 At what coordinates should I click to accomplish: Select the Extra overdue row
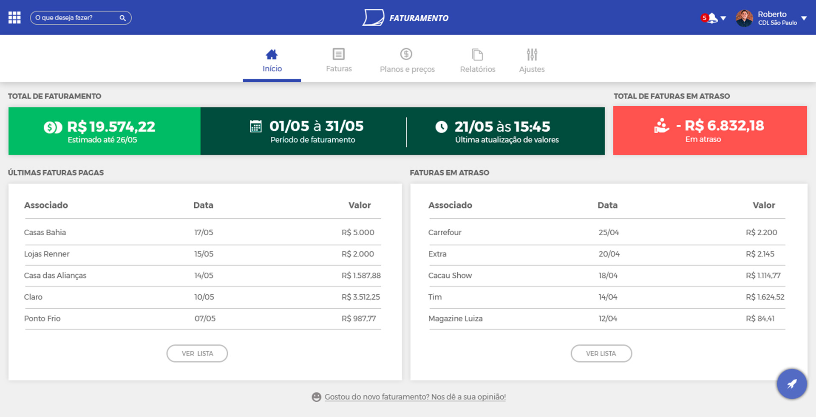pos(607,254)
